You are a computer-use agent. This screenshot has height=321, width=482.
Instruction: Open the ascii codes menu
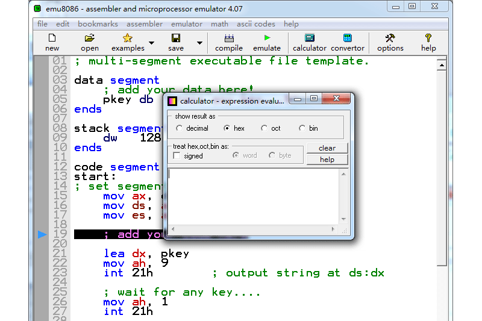coord(255,24)
